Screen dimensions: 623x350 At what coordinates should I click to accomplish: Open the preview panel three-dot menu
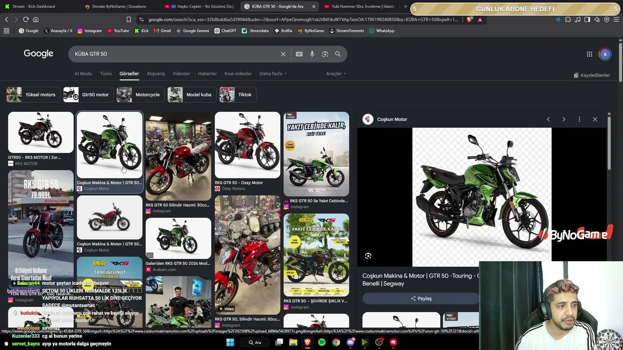pos(579,119)
